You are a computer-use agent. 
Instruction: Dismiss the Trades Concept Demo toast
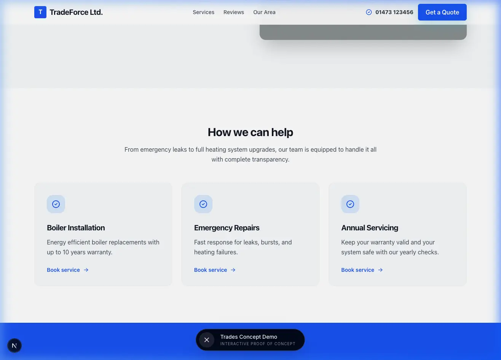tap(206, 340)
